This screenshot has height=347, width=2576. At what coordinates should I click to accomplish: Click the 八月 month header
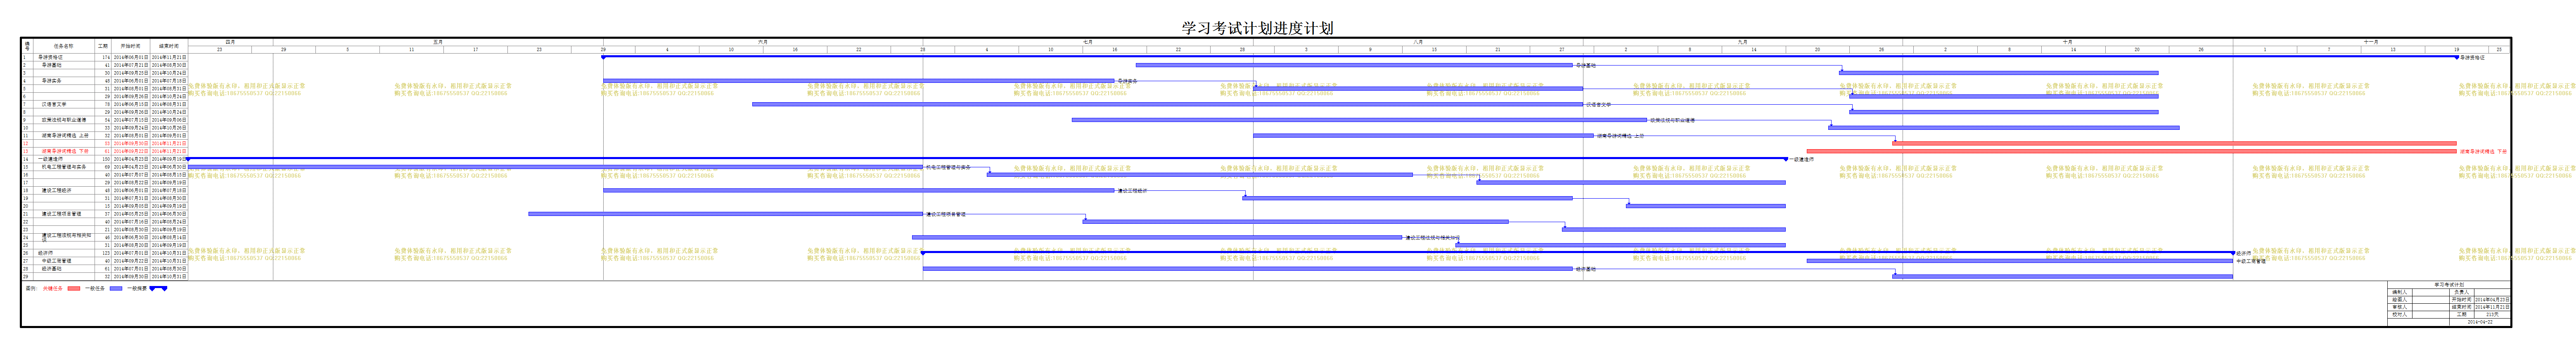tap(1418, 42)
